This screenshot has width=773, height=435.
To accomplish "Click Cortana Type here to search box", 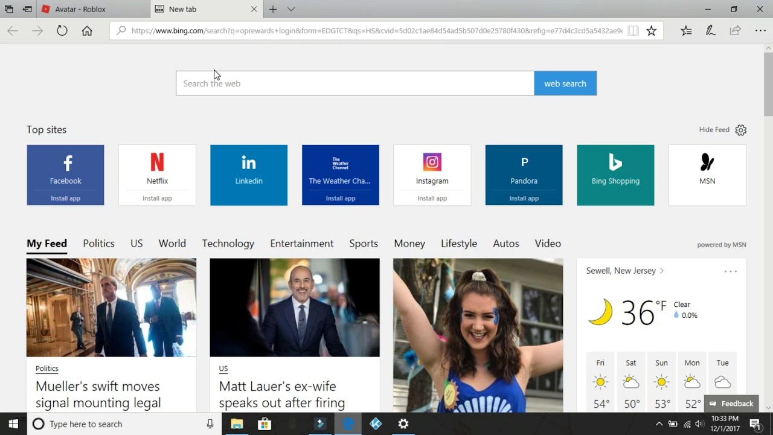I will click(124, 424).
